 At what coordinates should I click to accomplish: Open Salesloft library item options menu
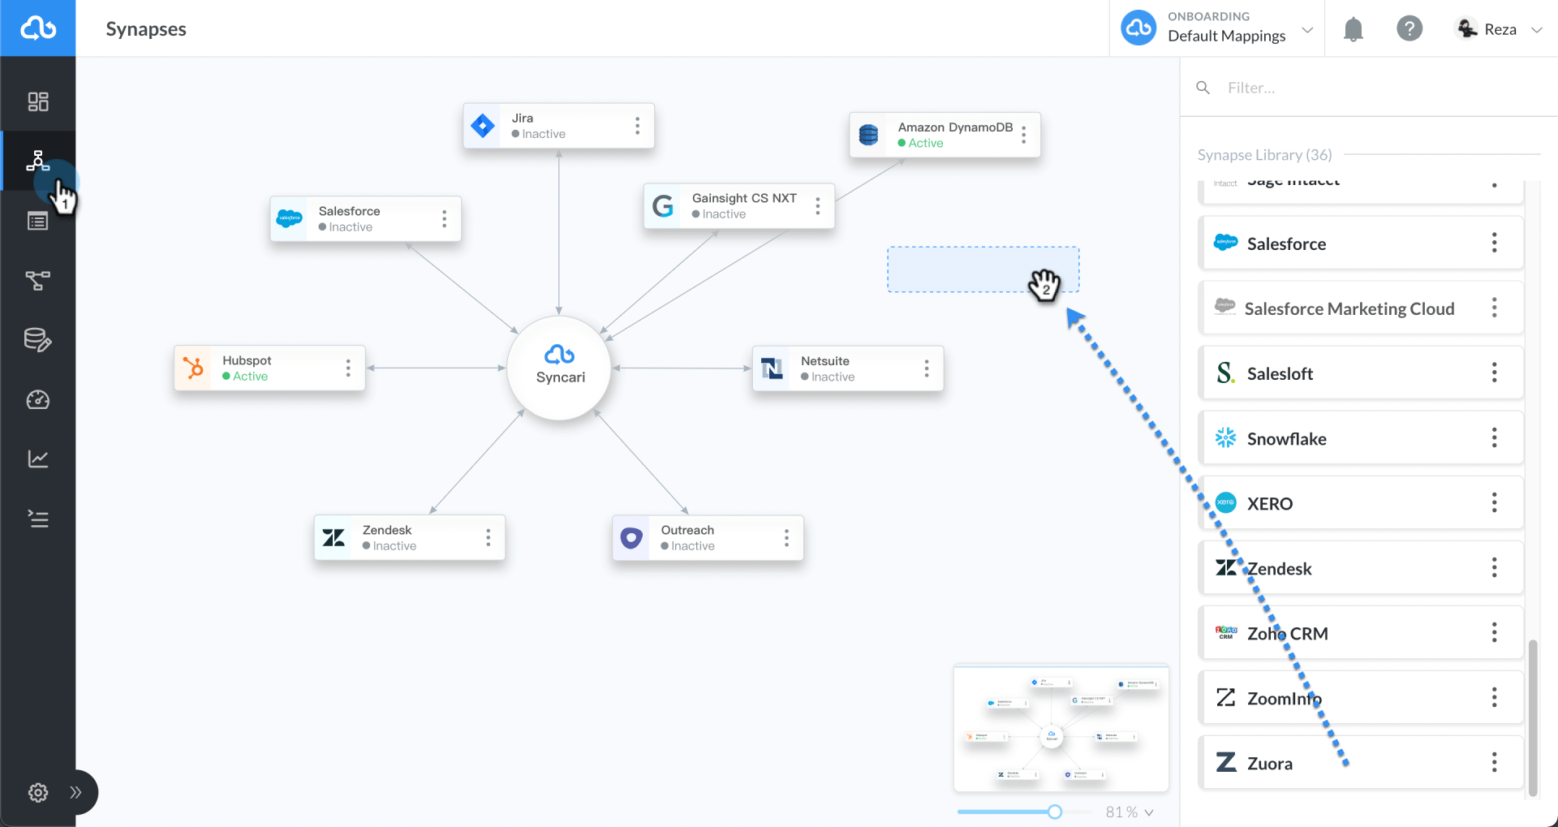tap(1494, 373)
